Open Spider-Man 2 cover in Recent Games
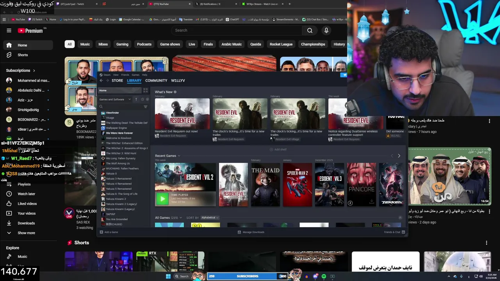The height and width of the screenshot is (281, 500). (x=297, y=185)
